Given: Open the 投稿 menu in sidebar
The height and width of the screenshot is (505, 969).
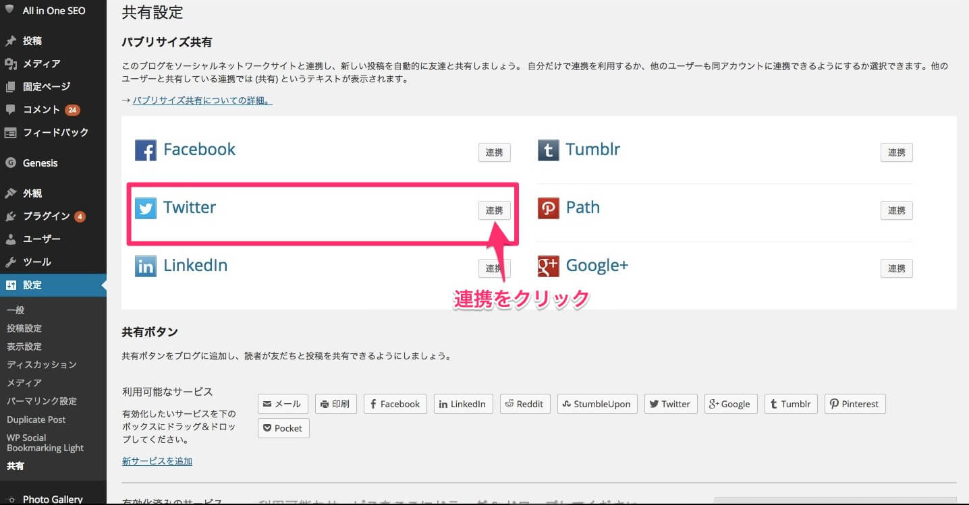Looking at the screenshot, I should [x=53, y=40].
